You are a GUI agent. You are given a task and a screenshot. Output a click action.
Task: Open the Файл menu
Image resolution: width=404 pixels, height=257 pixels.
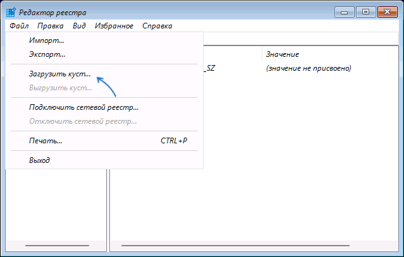(x=19, y=26)
